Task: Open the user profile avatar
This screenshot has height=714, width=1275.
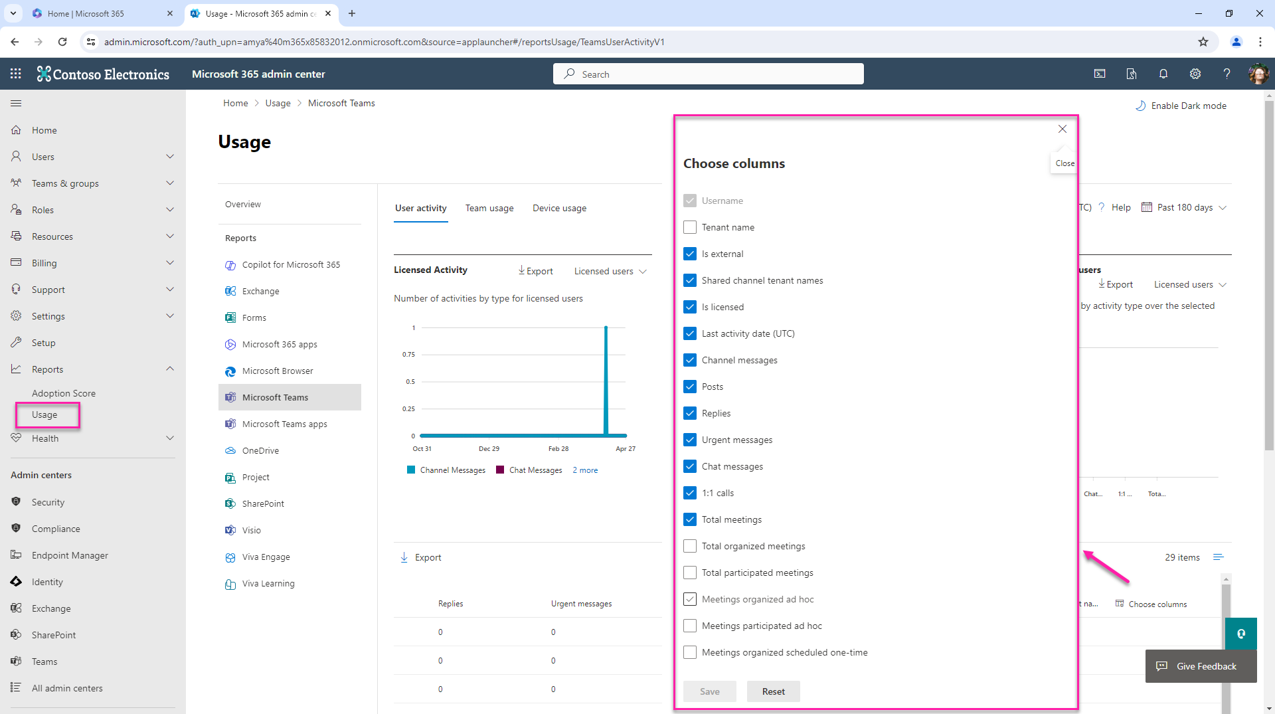Action: click(1258, 74)
